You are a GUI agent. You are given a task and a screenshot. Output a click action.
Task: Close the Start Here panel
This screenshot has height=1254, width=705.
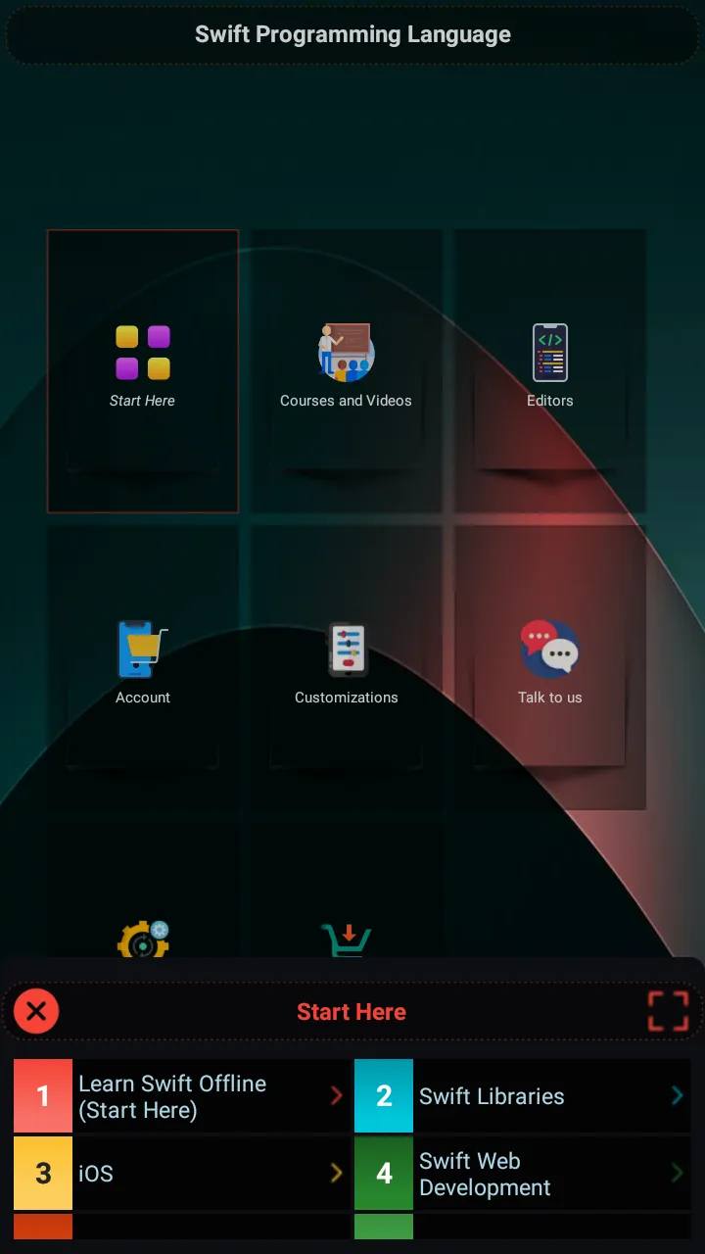pyautogui.click(x=36, y=1011)
